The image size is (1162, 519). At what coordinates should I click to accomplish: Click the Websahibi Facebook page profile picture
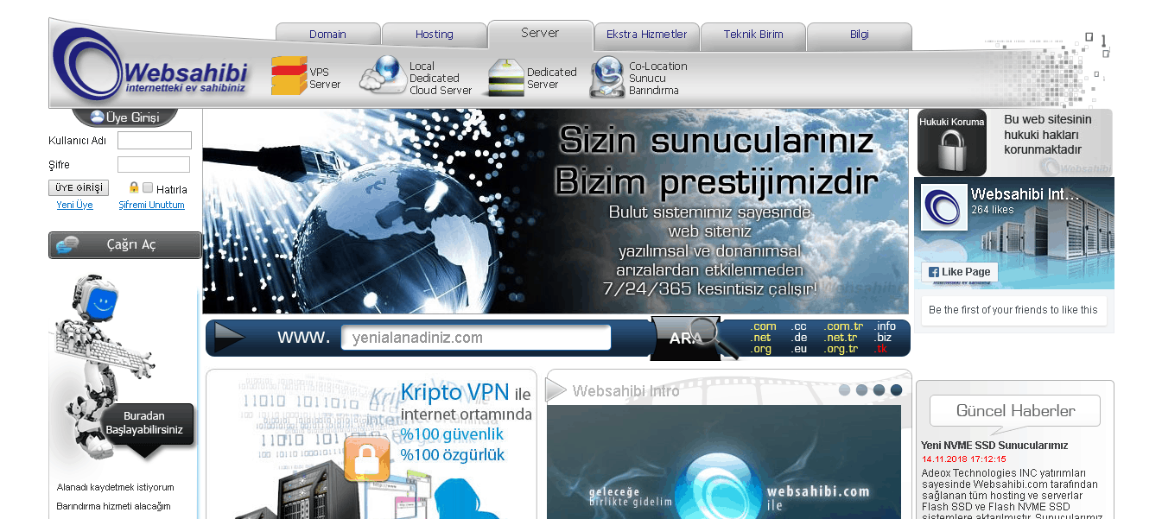pyautogui.click(x=944, y=207)
